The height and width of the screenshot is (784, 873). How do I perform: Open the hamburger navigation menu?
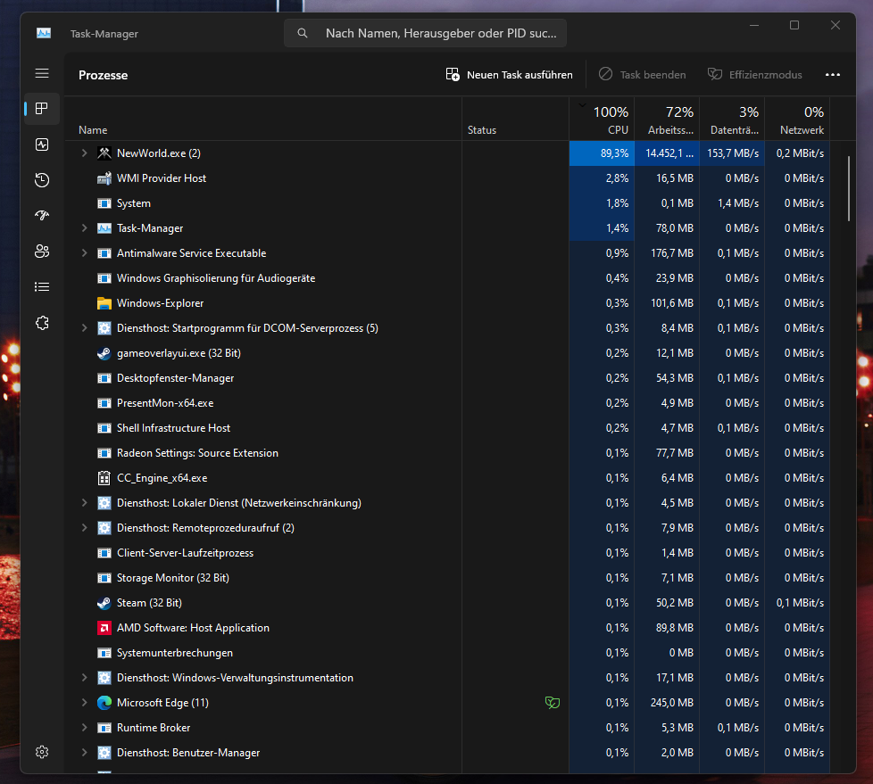(x=42, y=73)
